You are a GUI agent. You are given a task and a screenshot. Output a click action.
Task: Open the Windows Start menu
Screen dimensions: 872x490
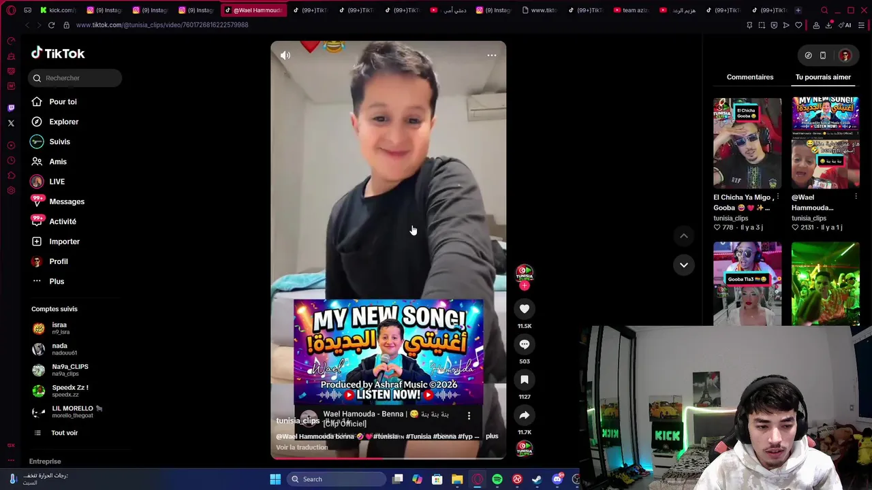pos(275,479)
